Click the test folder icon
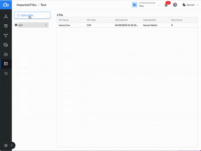The width and height of the screenshot is (201, 151). point(16,25)
